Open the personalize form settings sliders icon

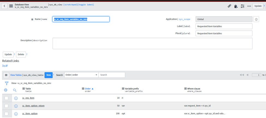pos(242,6)
